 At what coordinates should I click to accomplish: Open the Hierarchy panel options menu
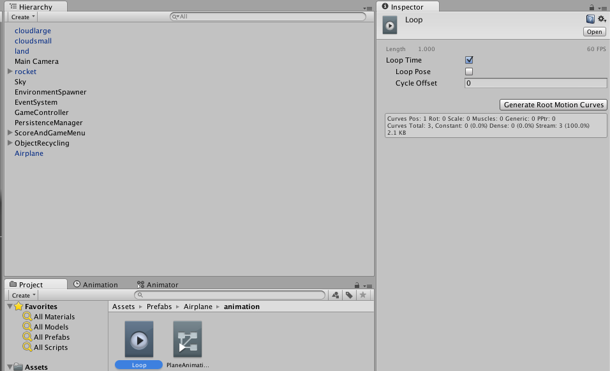point(368,8)
